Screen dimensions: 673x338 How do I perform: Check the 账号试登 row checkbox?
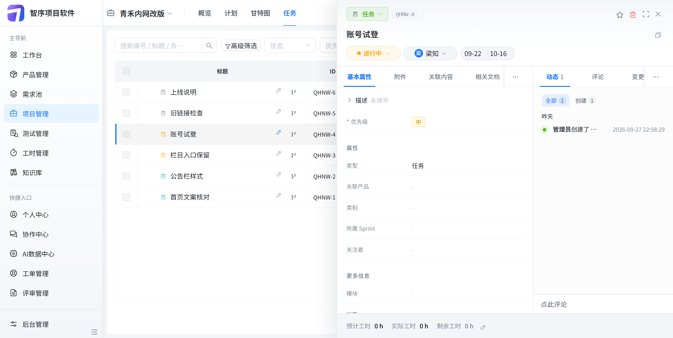126,134
